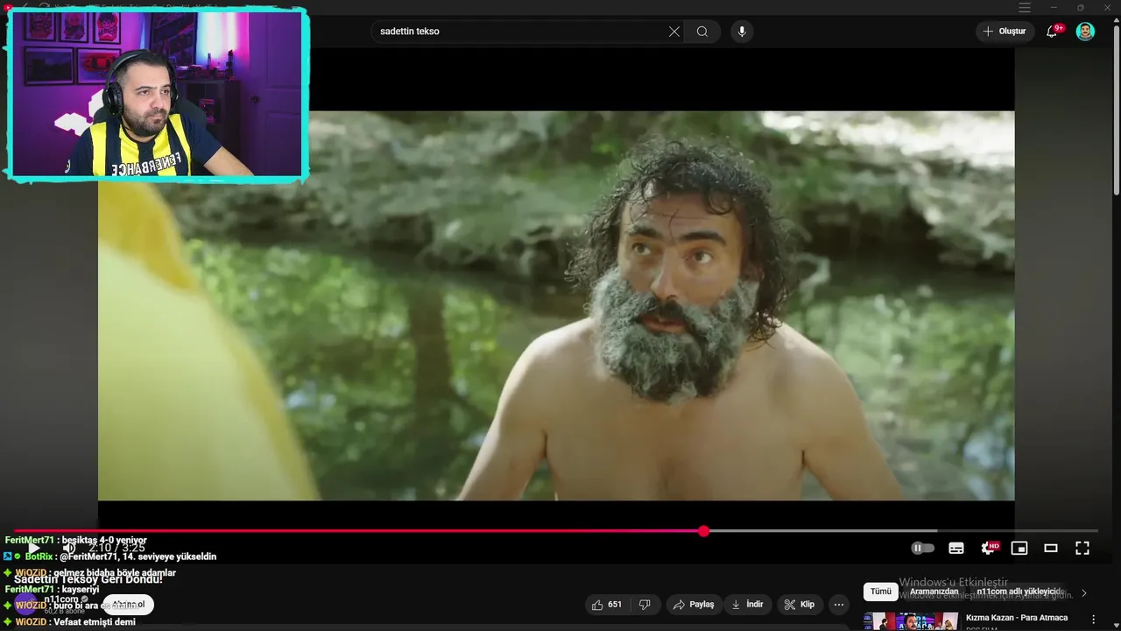The height and width of the screenshot is (631, 1121).
Task: Expand filter chips with the right arrow
Action: 1084,592
